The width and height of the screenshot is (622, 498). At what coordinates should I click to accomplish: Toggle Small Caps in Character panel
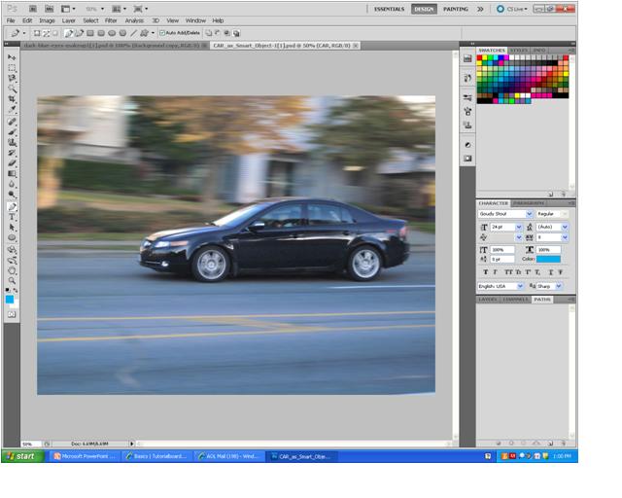pyautogui.click(x=518, y=272)
